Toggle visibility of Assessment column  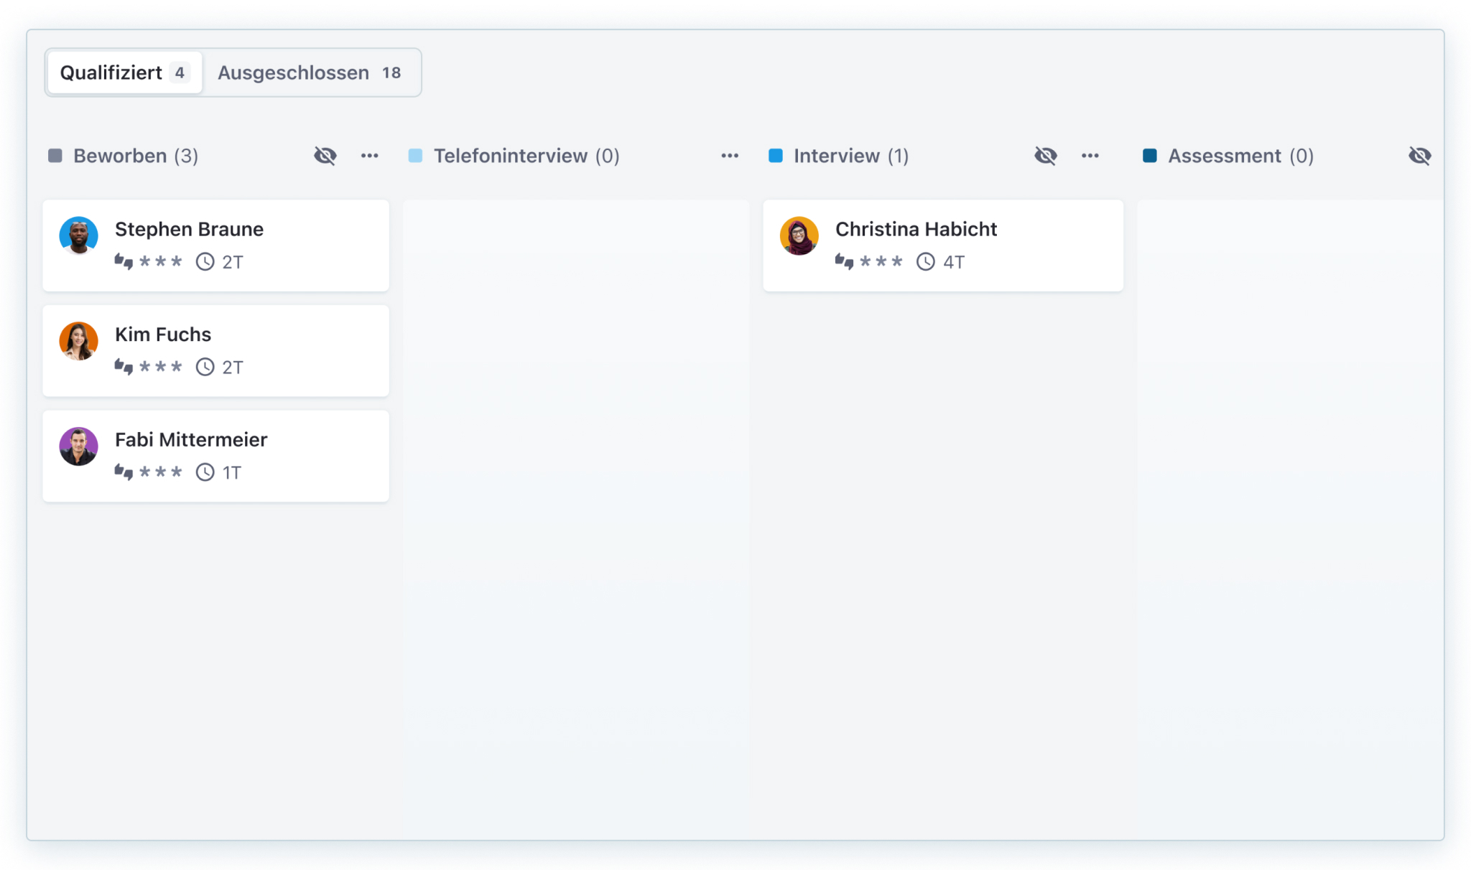click(1419, 156)
